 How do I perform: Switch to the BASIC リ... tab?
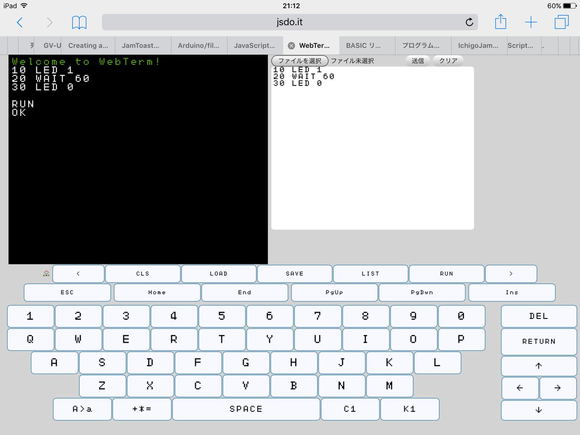(x=367, y=45)
